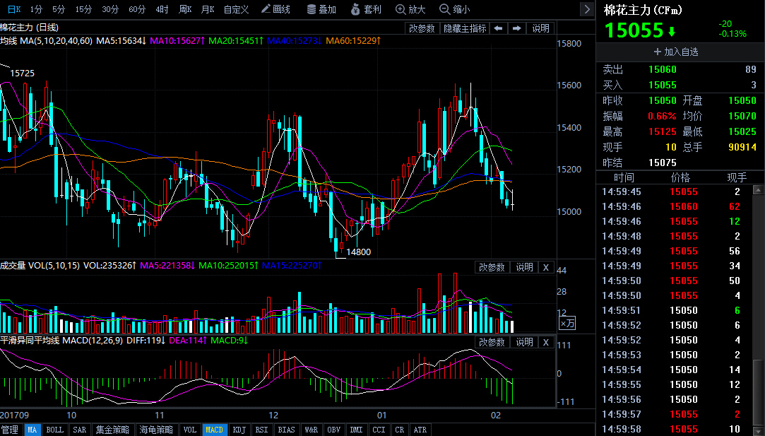Switch to 30分 chart period
Viewport: 765px width, 436px height.
(110, 9)
